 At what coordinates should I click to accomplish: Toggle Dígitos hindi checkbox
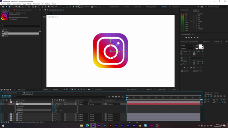coord(194,71)
